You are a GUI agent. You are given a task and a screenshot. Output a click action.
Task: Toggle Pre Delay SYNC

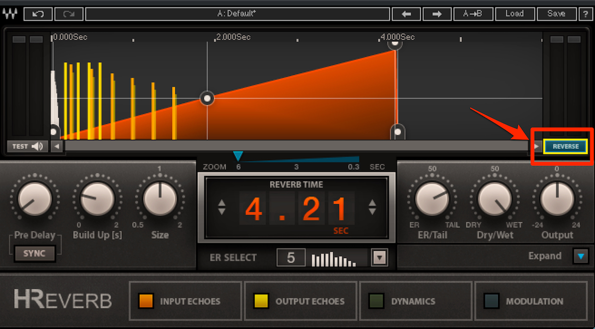tap(35, 253)
